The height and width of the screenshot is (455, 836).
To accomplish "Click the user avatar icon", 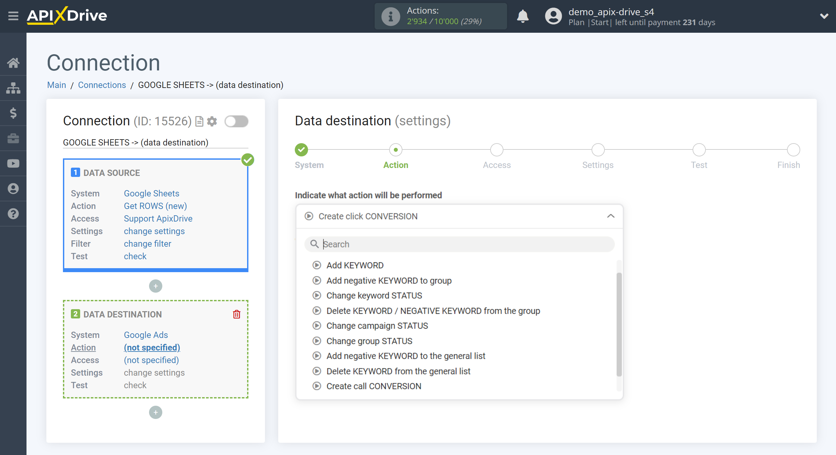I will 553,16.
